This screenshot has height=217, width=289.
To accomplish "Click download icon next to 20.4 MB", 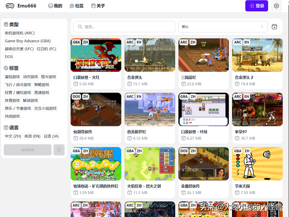I will click(75, 139).
